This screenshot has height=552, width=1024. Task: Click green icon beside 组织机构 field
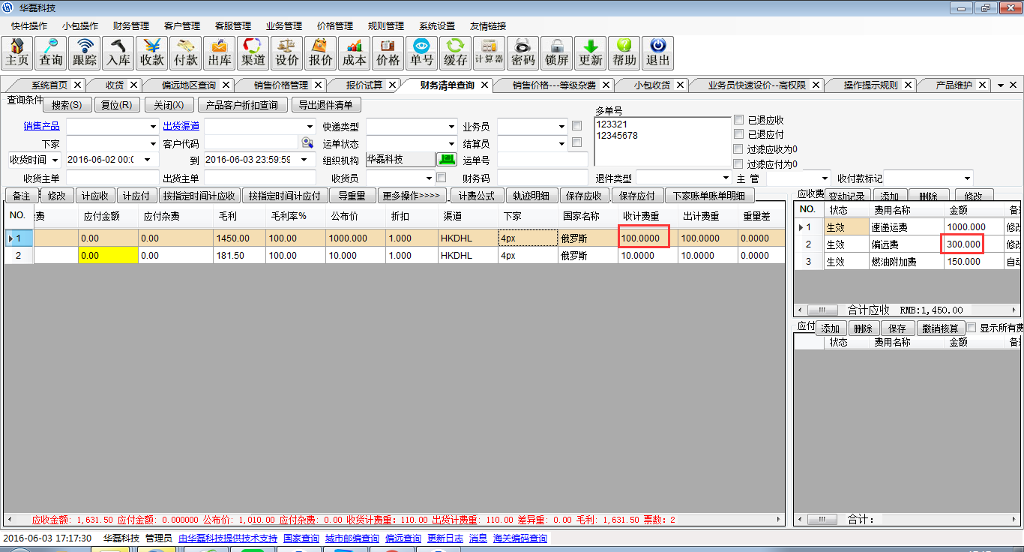[x=447, y=159]
